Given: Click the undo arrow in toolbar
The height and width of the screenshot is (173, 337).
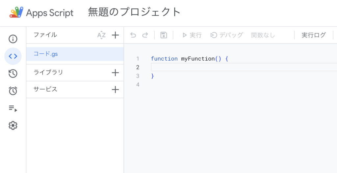Looking at the screenshot, I should coord(133,35).
